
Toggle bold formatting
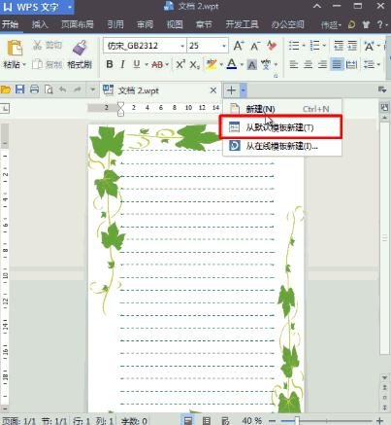[x=110, y=64]
